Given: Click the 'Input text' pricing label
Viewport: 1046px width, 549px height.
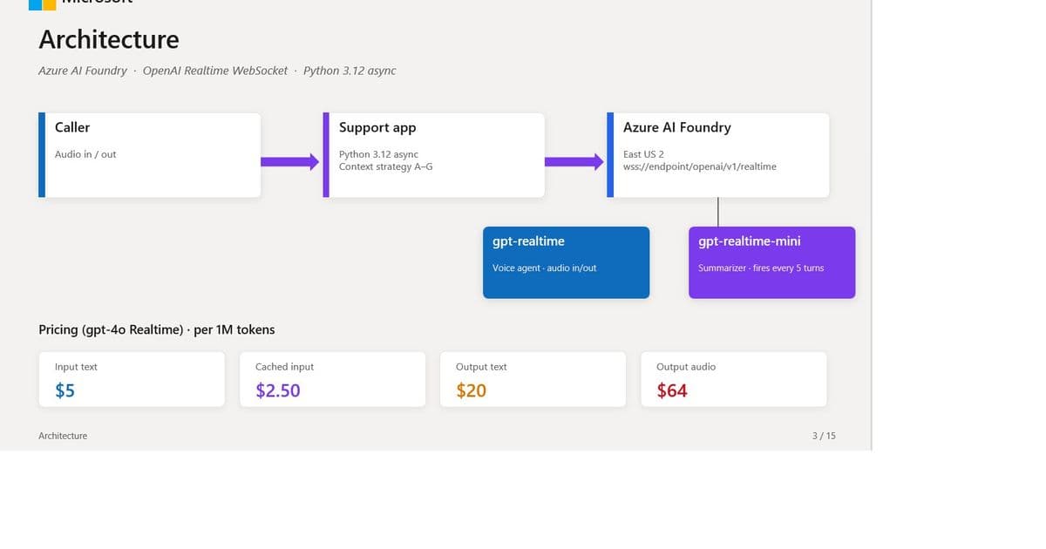Looking at the screenshot, I should click(x=76, y=367).
